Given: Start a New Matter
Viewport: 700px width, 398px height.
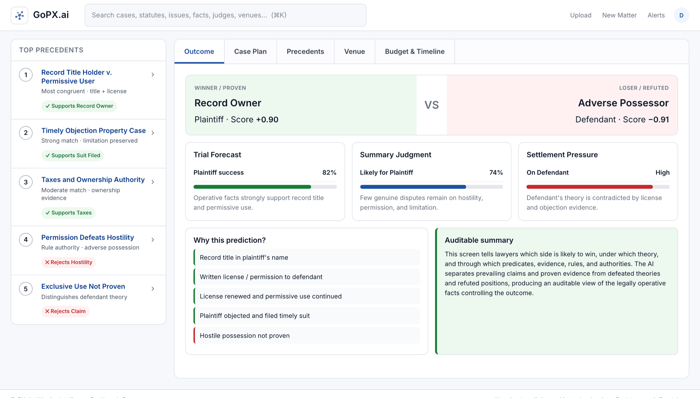Looking at the screenshot, I should pos(619,15).
